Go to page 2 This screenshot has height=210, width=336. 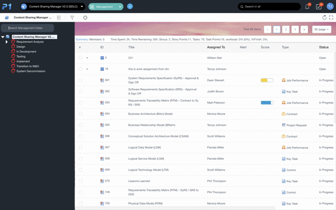click(286, 29)
